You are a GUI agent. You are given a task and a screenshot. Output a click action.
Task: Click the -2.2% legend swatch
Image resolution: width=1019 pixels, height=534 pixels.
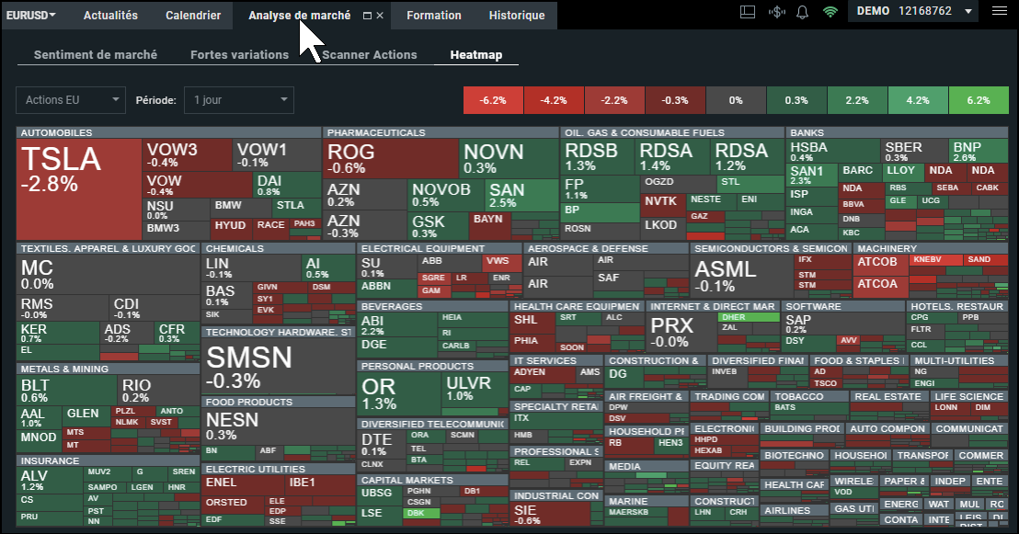614,100
